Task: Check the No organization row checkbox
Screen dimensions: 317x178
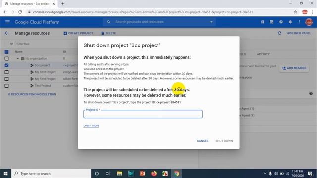Action: click(x=6, y=58)
